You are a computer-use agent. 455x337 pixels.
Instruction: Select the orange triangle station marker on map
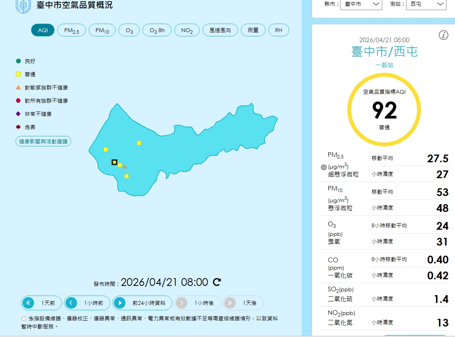125,167
